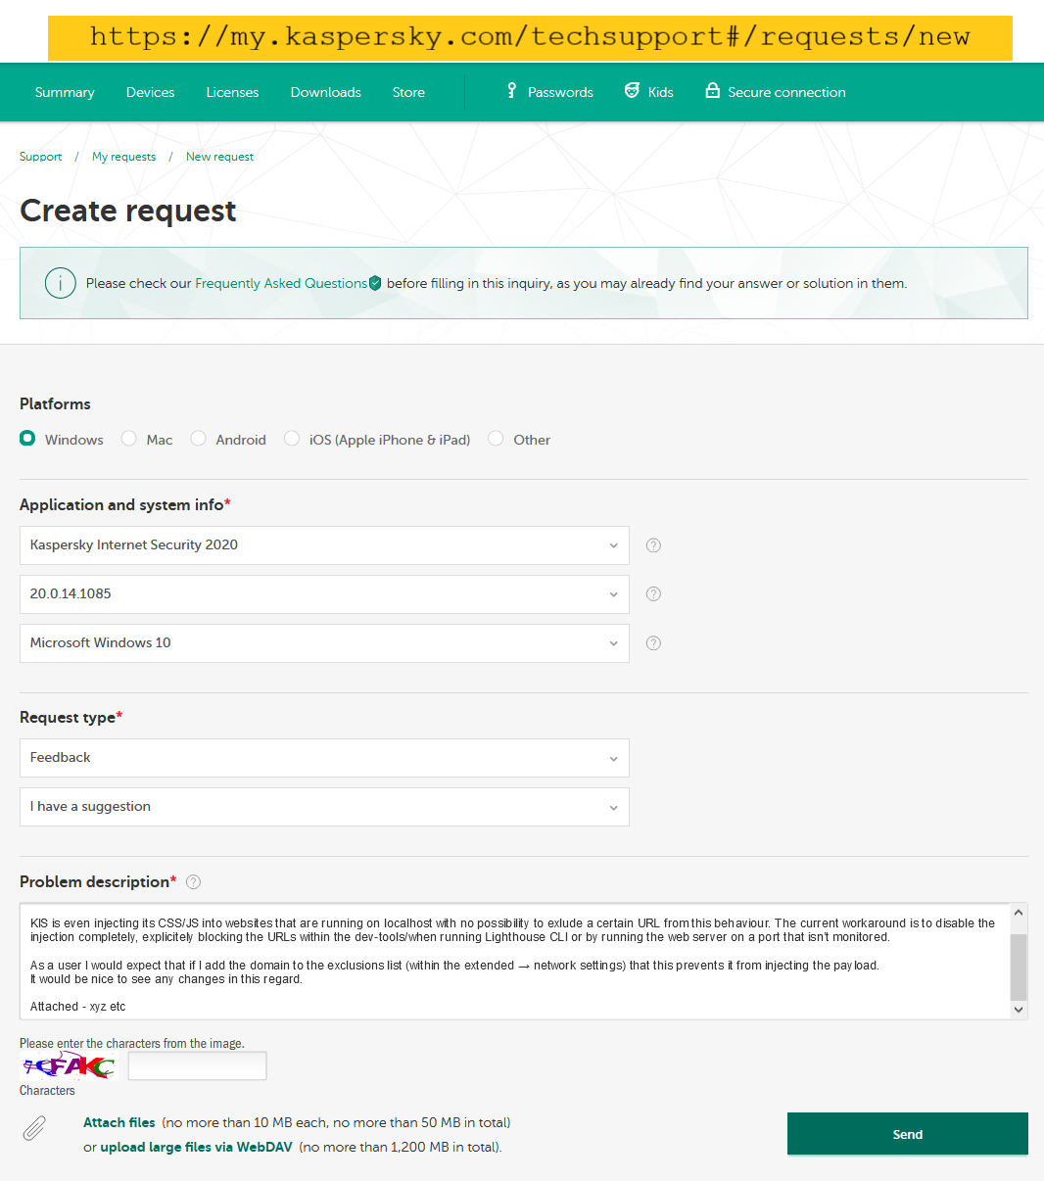Click help icon beside Problem description

coord(194,882)
